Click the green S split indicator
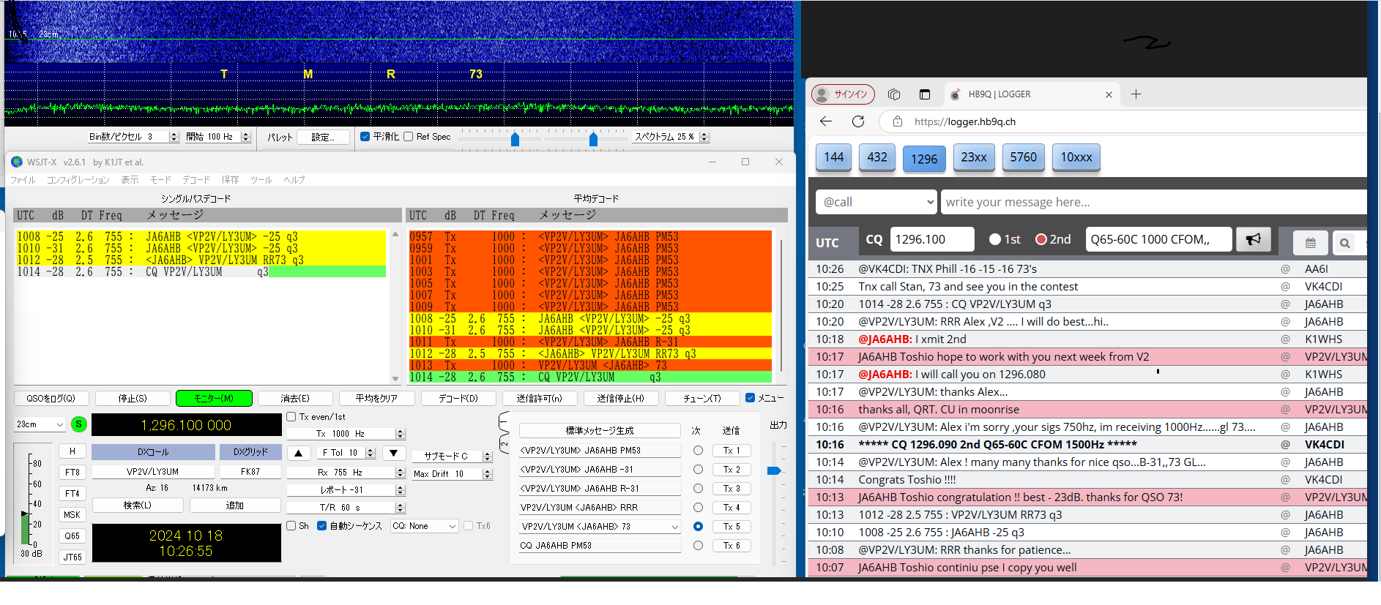The height and width of the screenshot is (605, 1381). pos(79,424)
